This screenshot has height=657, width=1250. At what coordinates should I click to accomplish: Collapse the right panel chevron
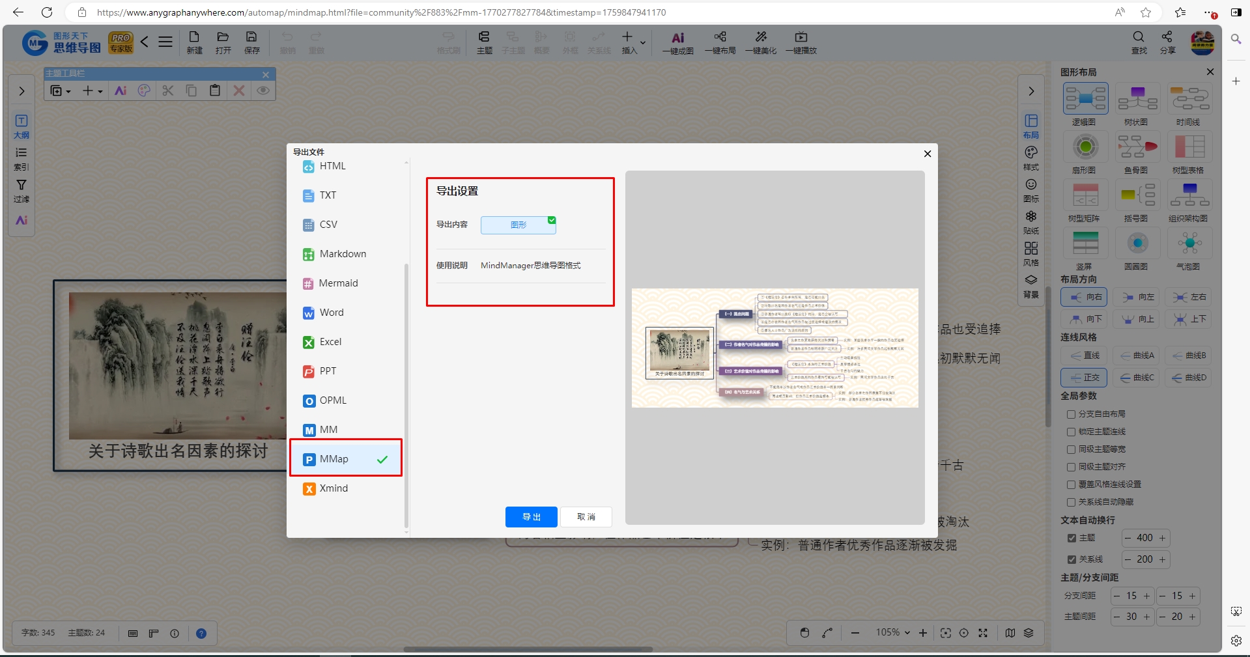click(1031, 91)
